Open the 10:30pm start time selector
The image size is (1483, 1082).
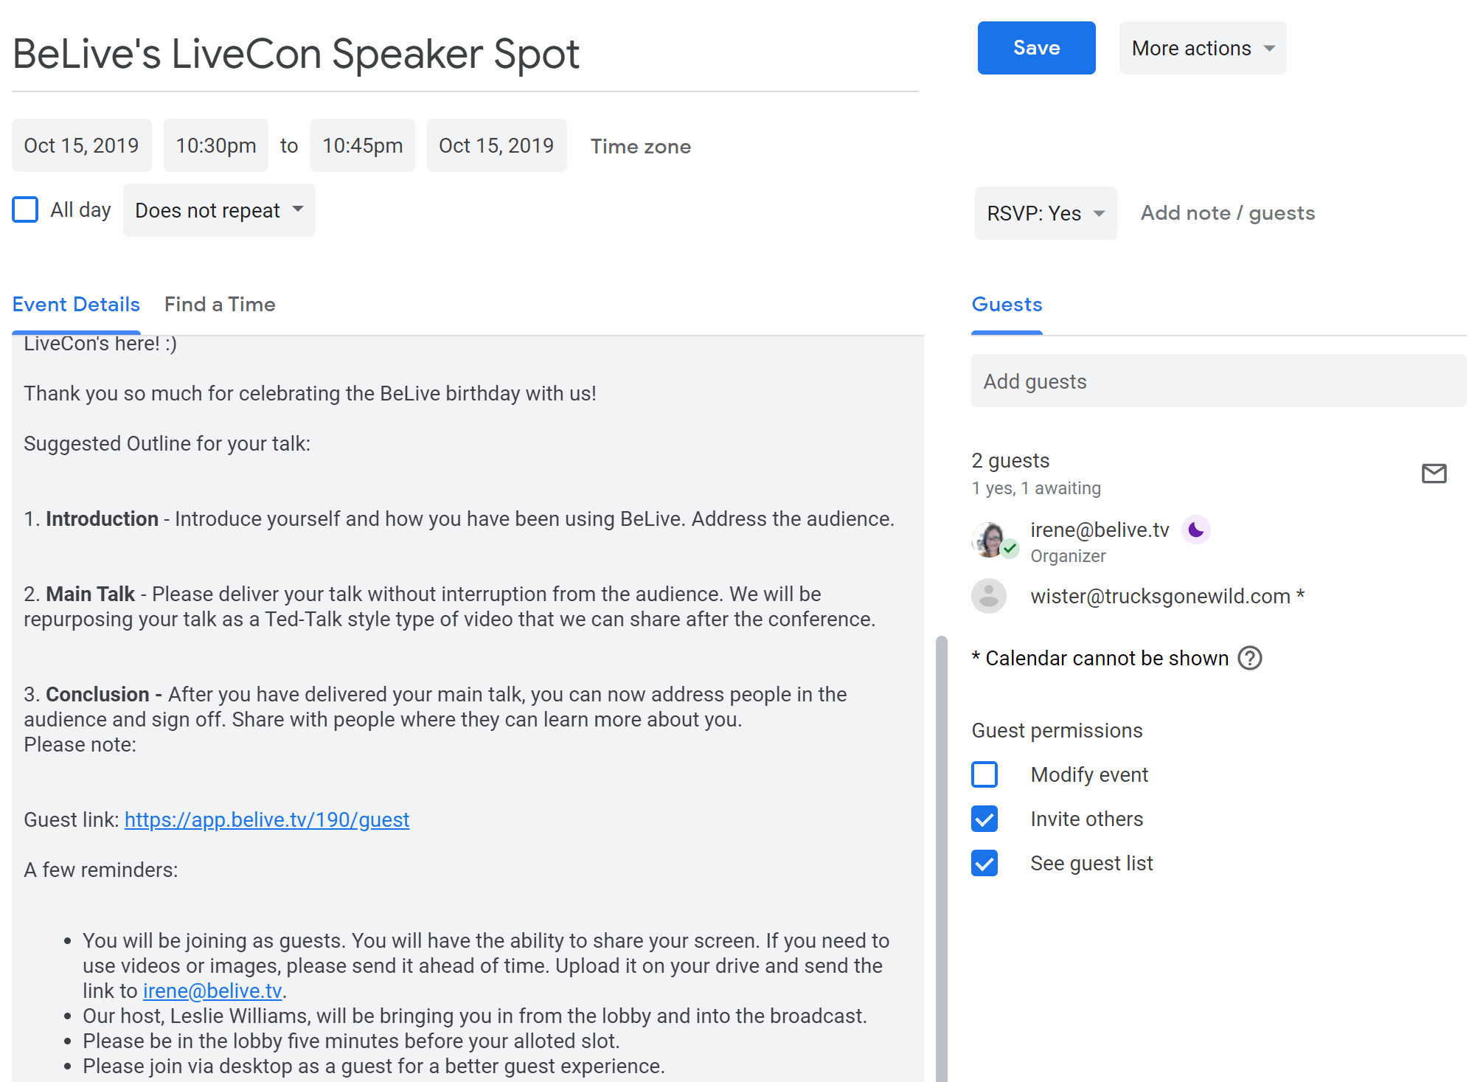point(216,145)
